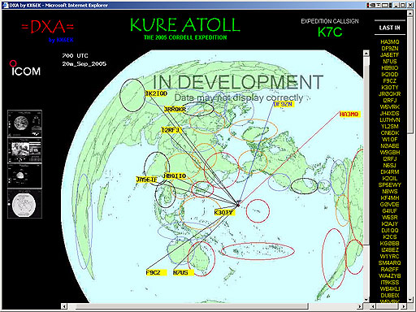Viewport: 416px width, 312px height.
Task: Open the first globe thumbnail in left panel
Action: (24, 123)
